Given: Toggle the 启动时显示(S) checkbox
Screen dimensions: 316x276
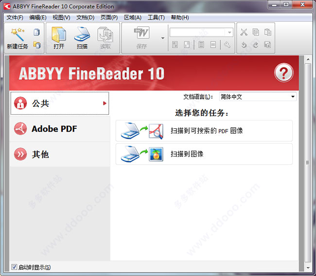Looking at the screenshot, I should pos(14,267).
